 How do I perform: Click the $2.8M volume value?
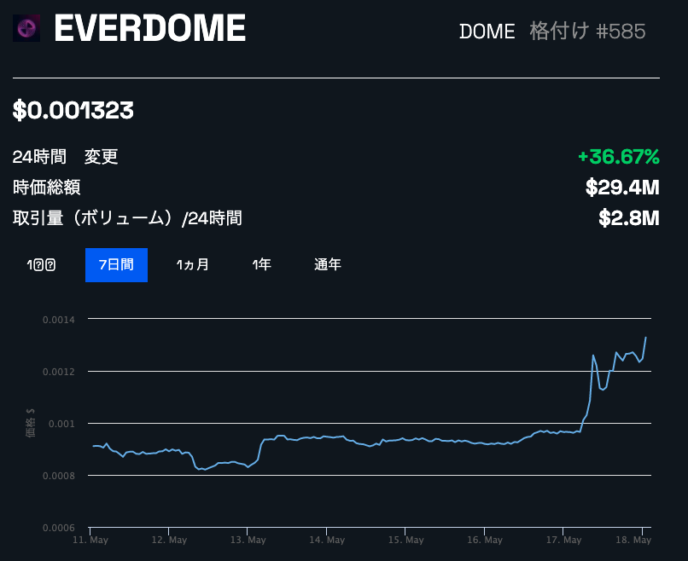click(x=629, y=218)
